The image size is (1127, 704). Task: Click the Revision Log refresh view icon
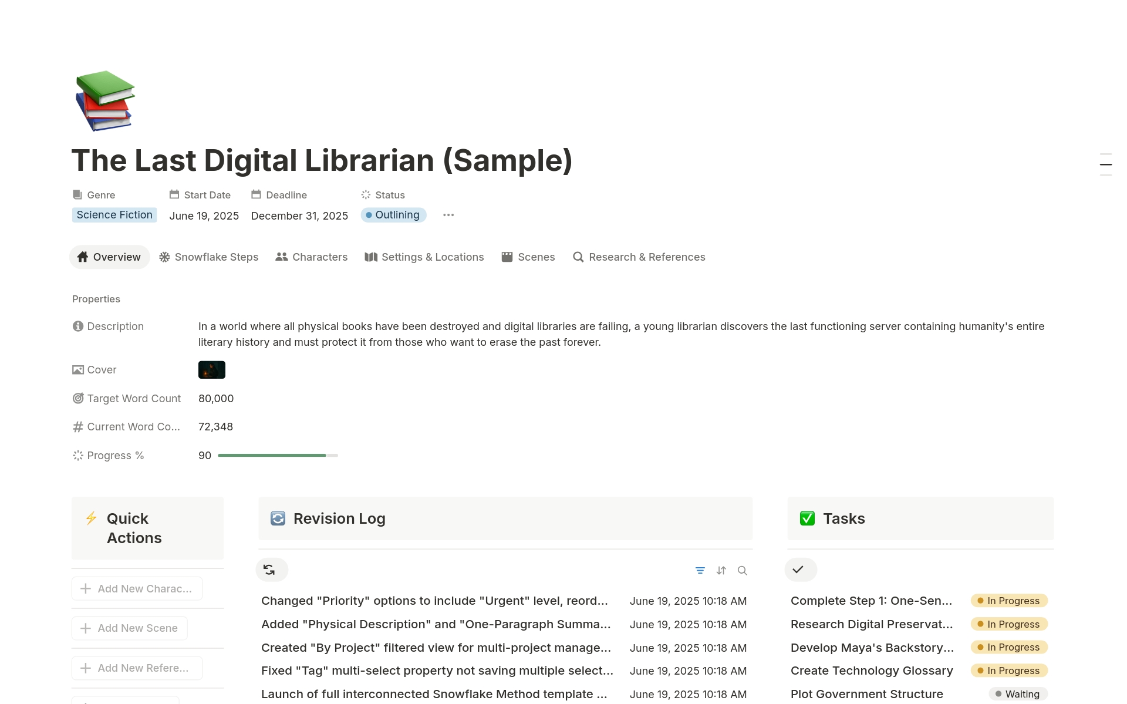269,570
